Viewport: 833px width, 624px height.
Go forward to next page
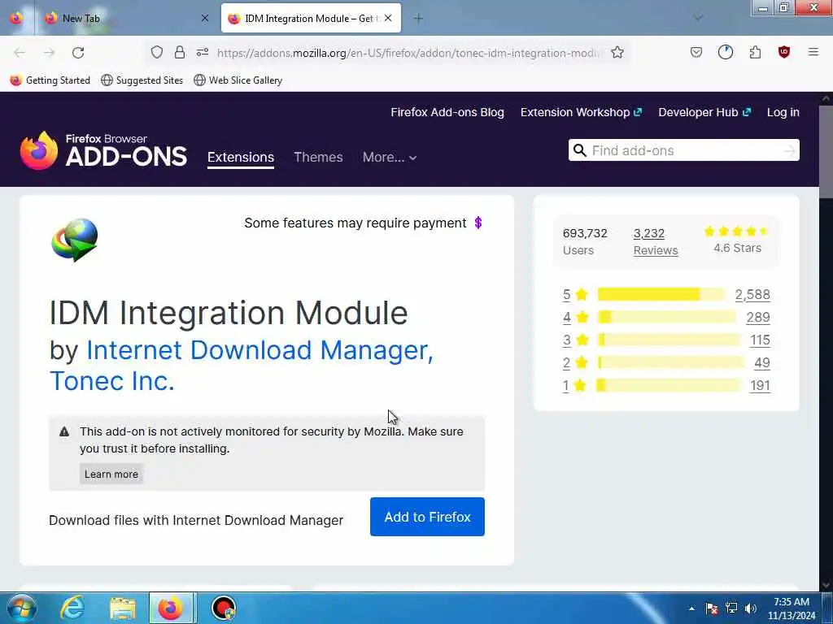click(x=49, y=53)
